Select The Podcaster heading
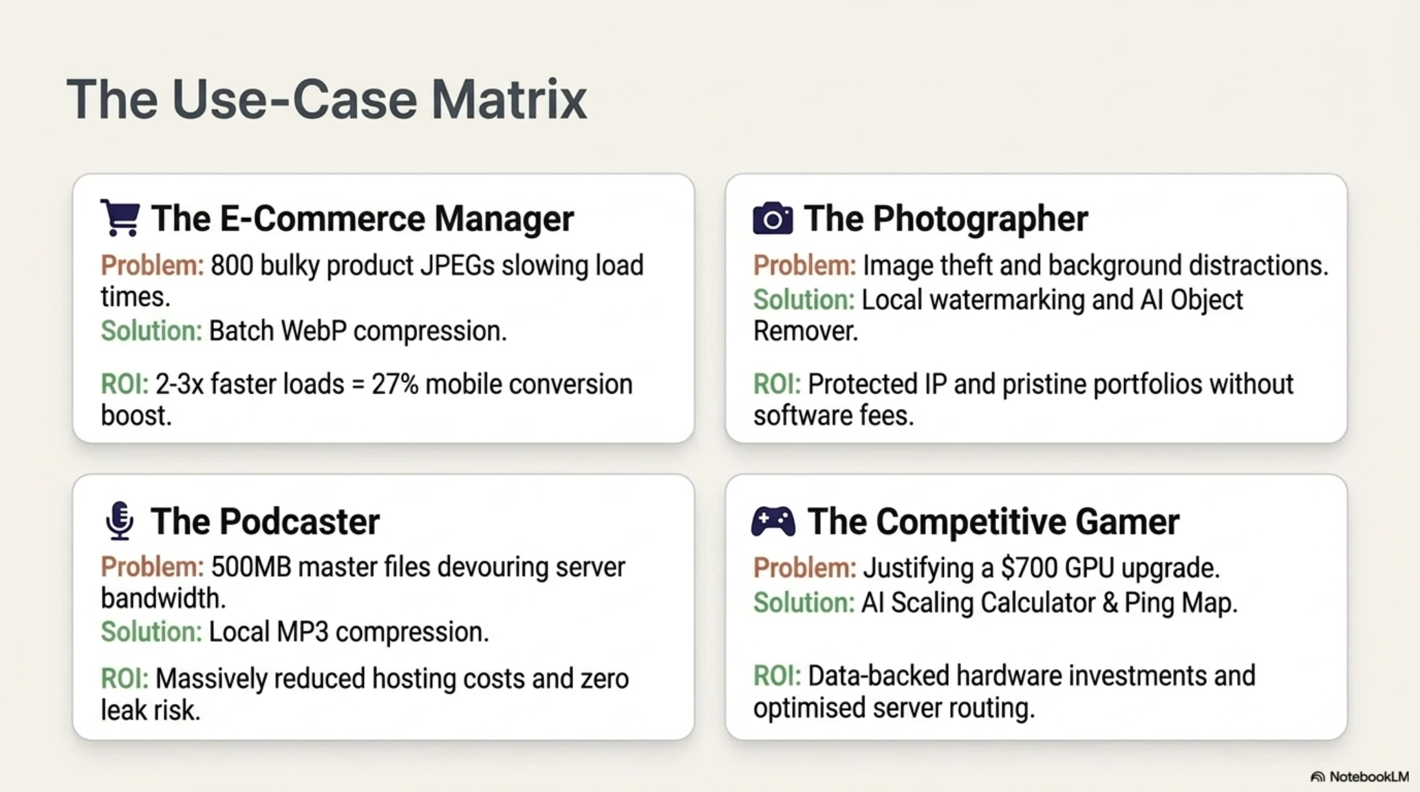 click(265, 521)
